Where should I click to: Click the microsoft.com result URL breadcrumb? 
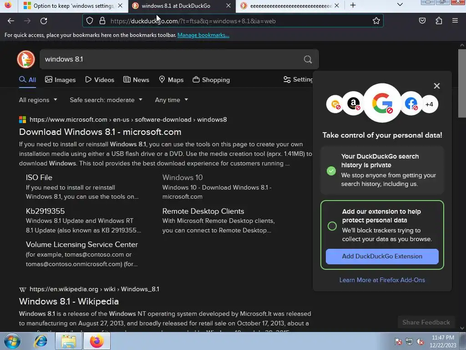[128, 120]
